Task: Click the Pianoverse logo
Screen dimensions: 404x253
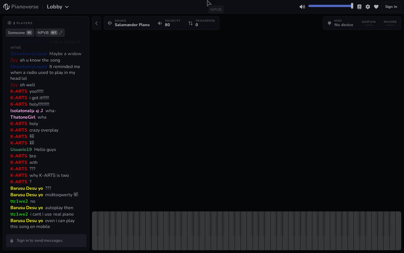Action: 21,7
